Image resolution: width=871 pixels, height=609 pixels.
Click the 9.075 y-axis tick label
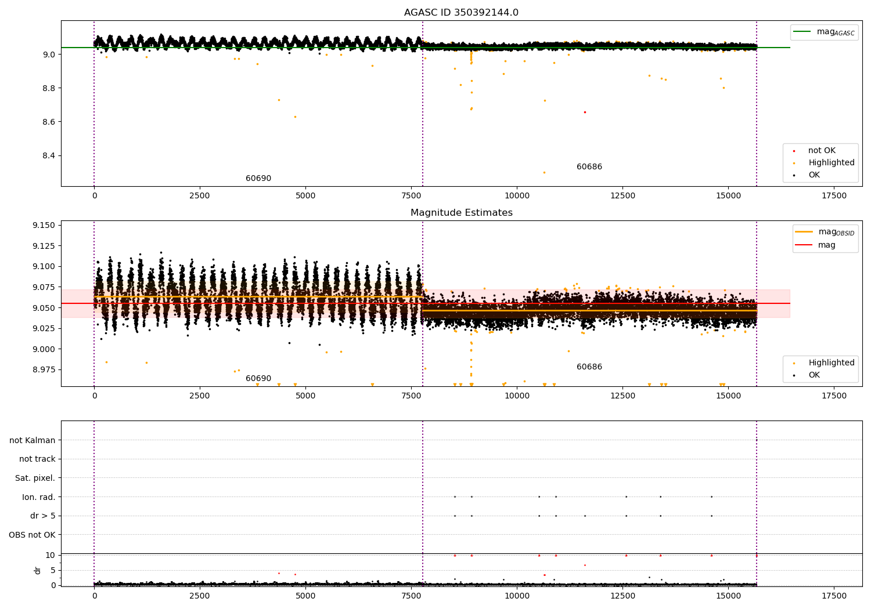point(44,287)
